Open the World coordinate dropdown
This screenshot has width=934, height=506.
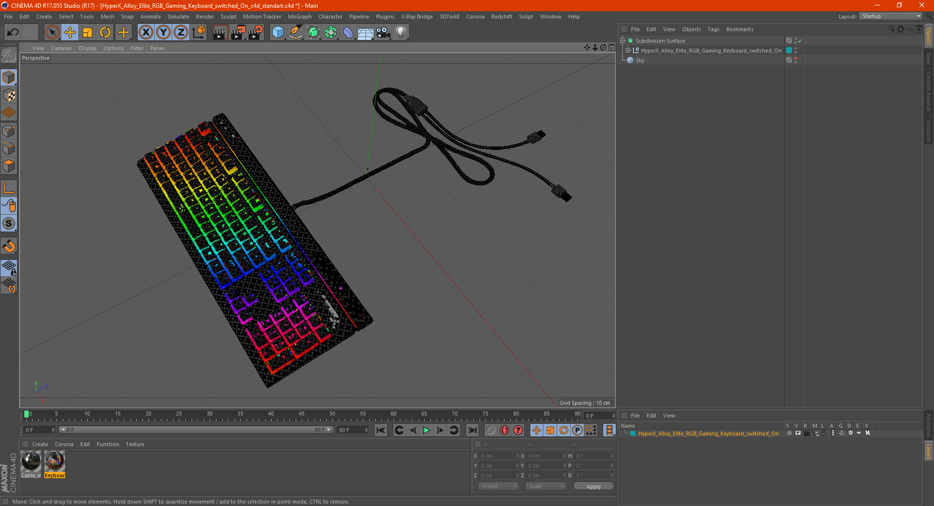point(499,486)
